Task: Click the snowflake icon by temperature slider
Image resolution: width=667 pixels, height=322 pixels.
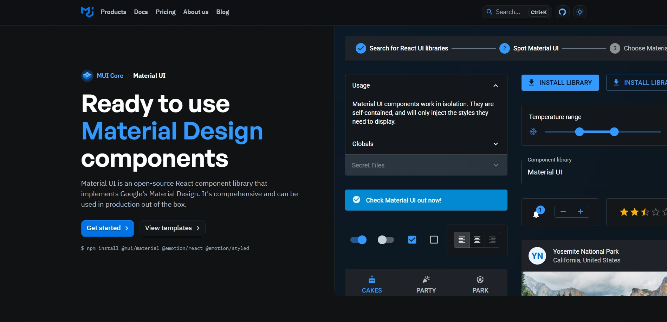Action: 533,132
